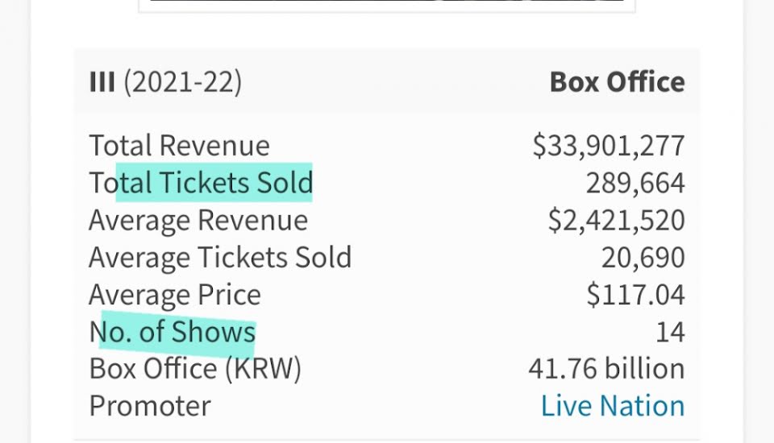Viewport: 774px width, 443px height.
Task: Click the III (2021-22) header title
Action: (x=165, y=82)
